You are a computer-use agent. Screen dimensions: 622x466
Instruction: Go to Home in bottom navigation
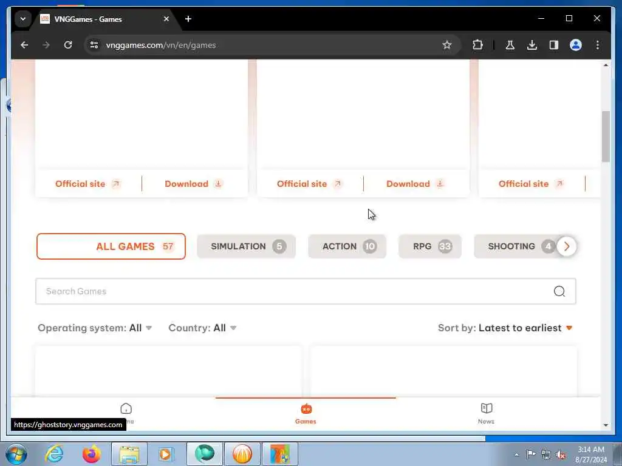point(126,413)
